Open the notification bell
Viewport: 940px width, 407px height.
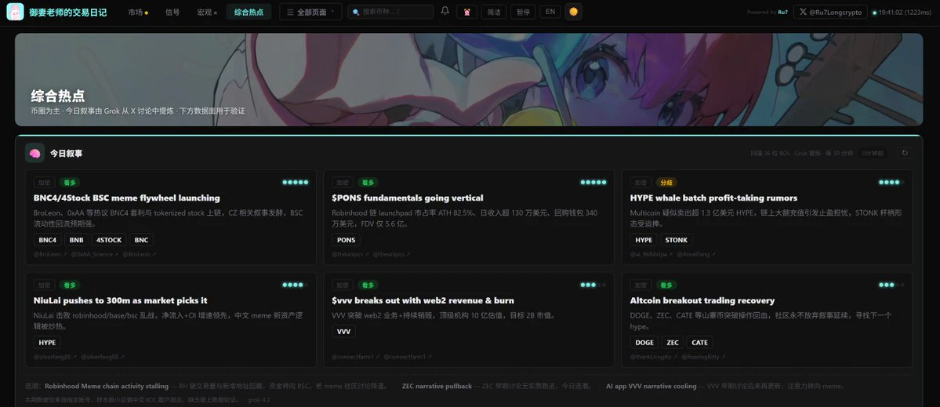pos(445,12)
